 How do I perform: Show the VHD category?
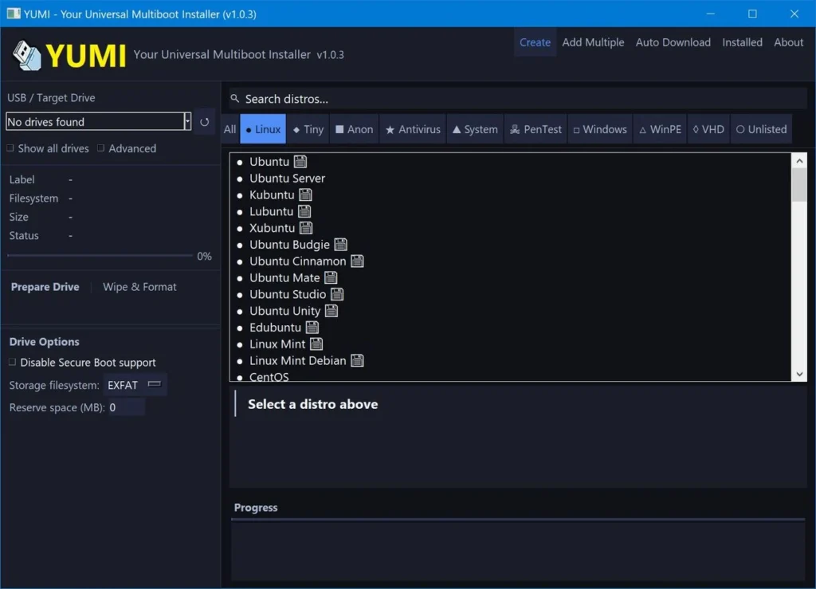[x=708, y=129]
